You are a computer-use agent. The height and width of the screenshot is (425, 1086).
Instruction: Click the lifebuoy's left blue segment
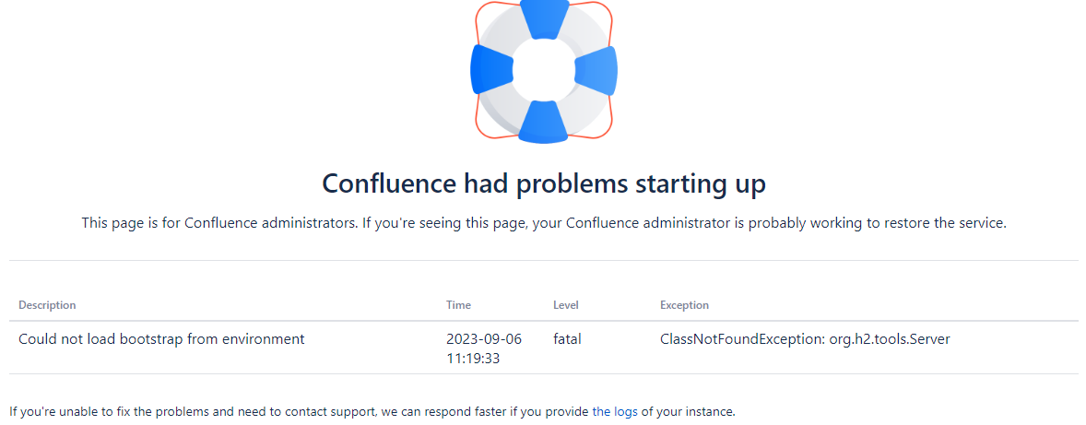(491, 69)
